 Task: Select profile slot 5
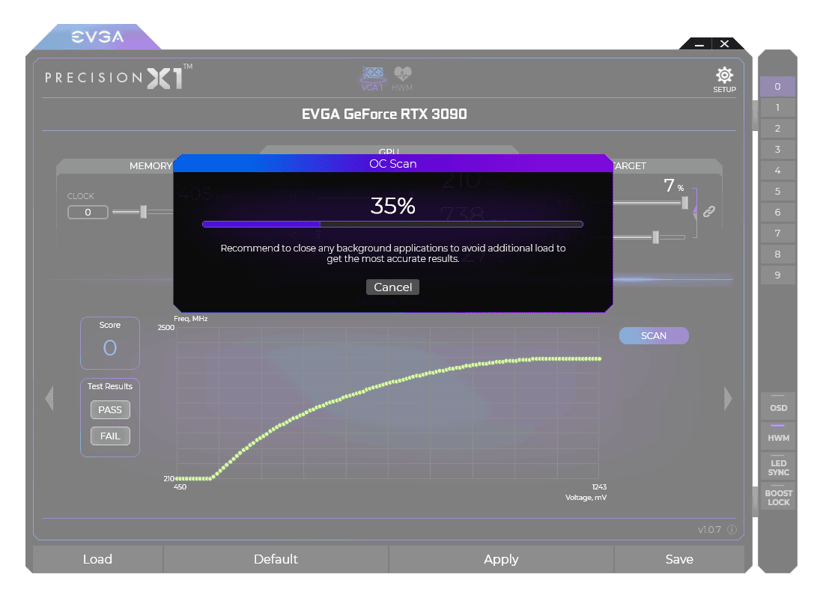pos(777,192)
